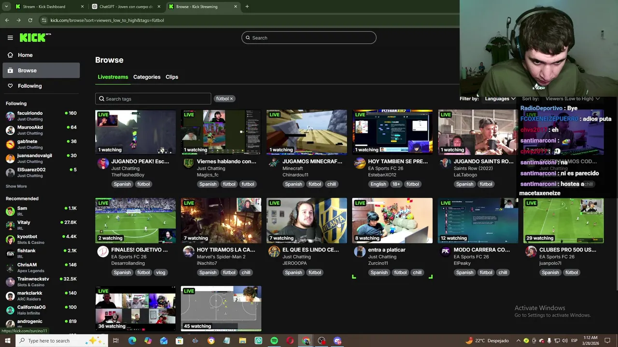Open the Windows Start menu
This screenshot has width=618, height=347.
8,341
